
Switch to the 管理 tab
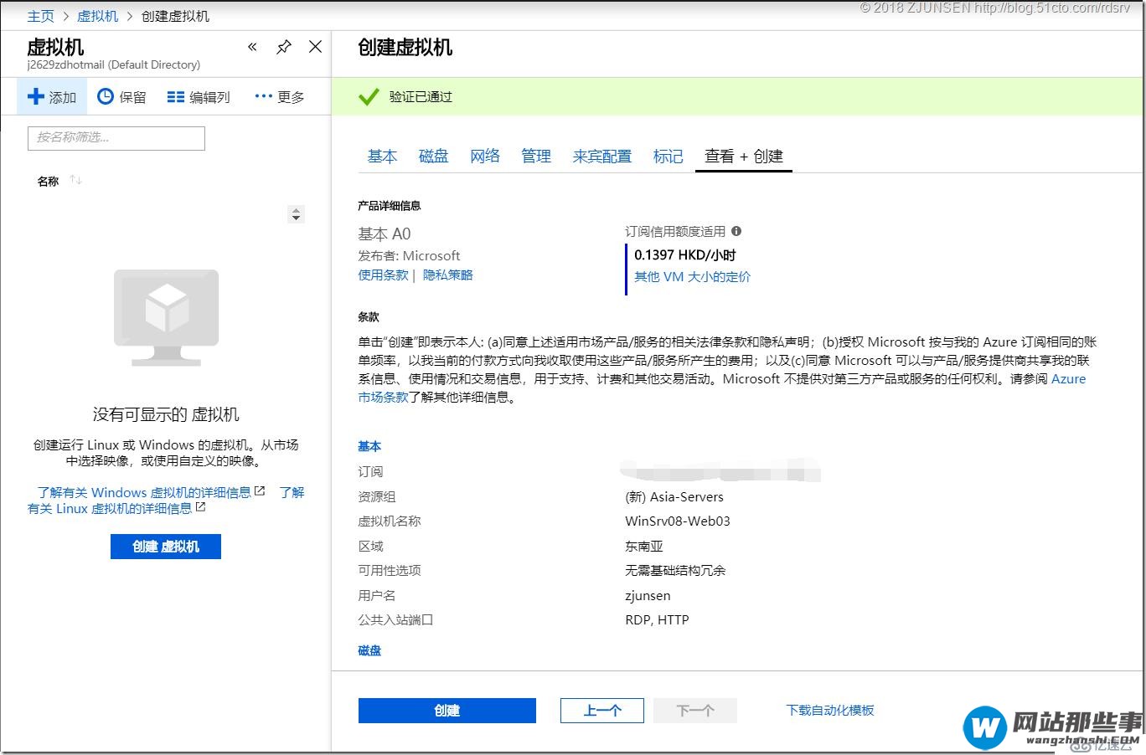tap(536, 157)
